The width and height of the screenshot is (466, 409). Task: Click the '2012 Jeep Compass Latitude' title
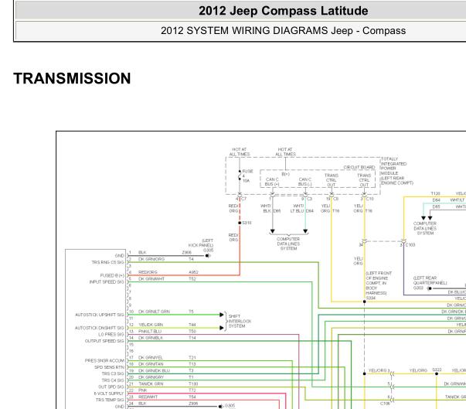(x=283, y=11)
